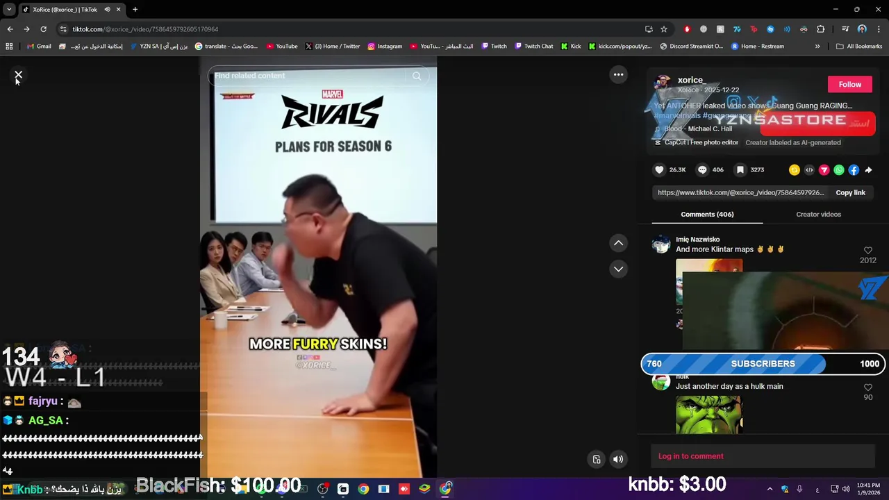The image size is (889, 500).
Task: Open the Chrome extensions puzzle menu
Action: click(x=820, y=29)
